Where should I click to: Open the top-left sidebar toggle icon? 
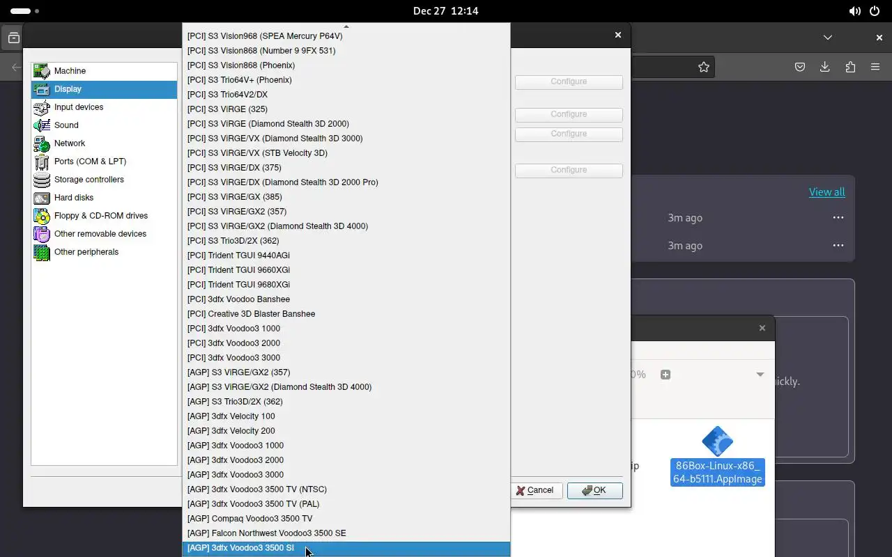(x=13, y=38)
